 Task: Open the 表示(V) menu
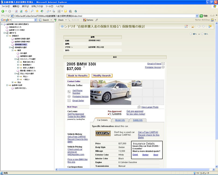click(25, 6)
